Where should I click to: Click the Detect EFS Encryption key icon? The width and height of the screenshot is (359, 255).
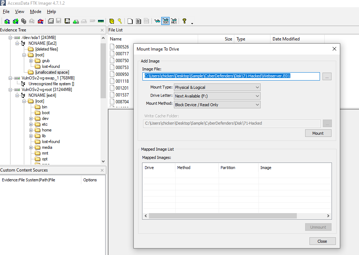click(x=119, y=21)
